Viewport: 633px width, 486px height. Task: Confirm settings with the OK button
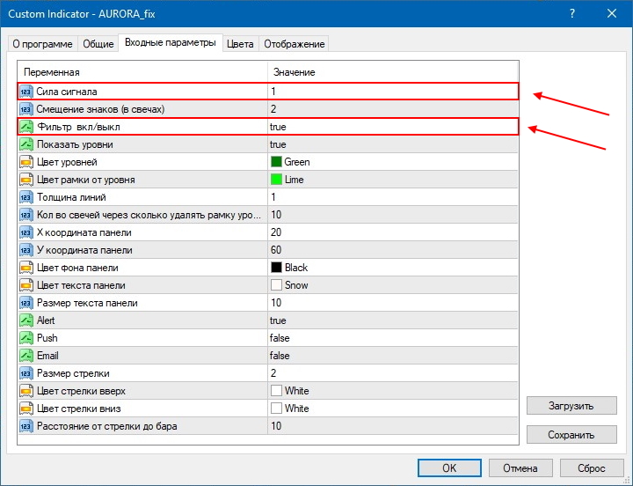(x=448, y=468)
